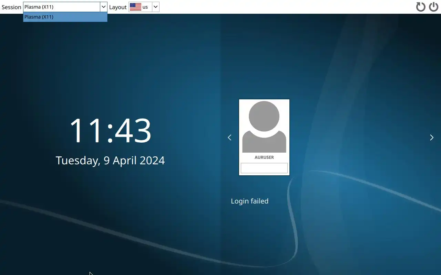The image size is (441, 275).
Task: Click the AURUSER username label
Action: tap(264, 157)
